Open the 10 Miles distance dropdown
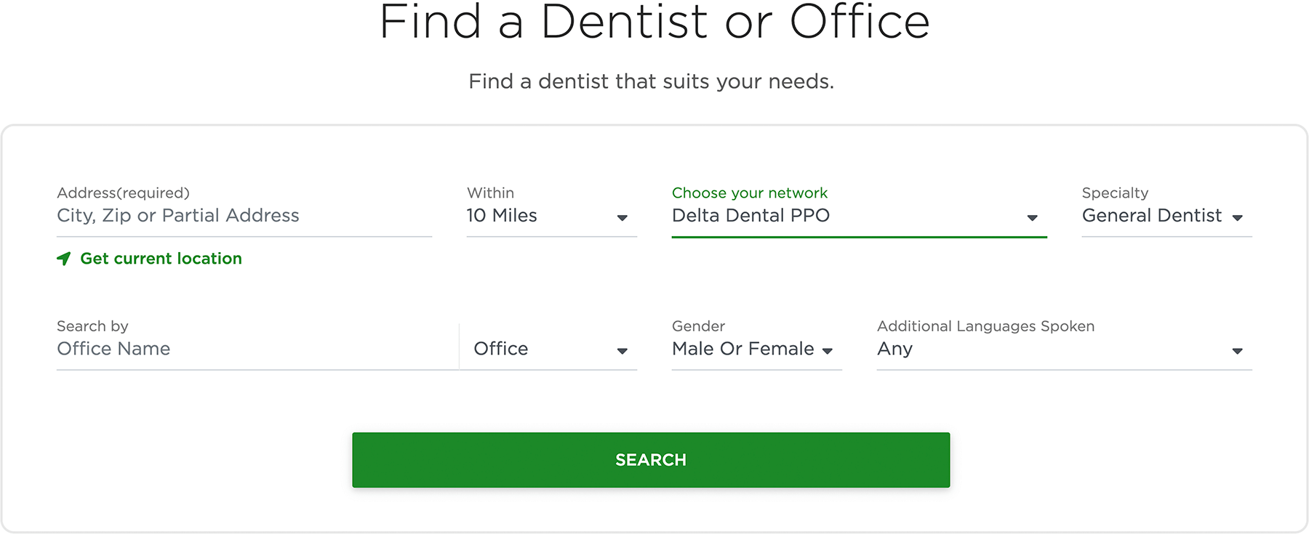This screenshot has height=534, width=1309. pos(552,216)
